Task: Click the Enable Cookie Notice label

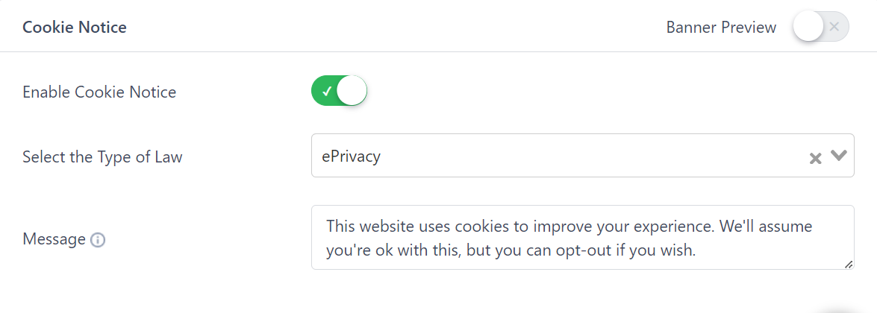Action: click(99, 92)
